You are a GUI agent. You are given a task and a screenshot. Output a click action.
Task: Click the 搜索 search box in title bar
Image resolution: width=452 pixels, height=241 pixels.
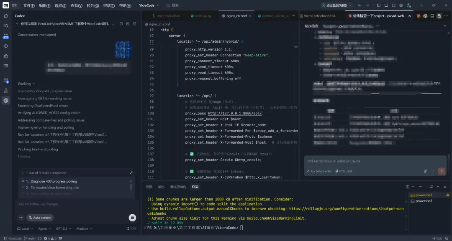click(x=172, y=5)
